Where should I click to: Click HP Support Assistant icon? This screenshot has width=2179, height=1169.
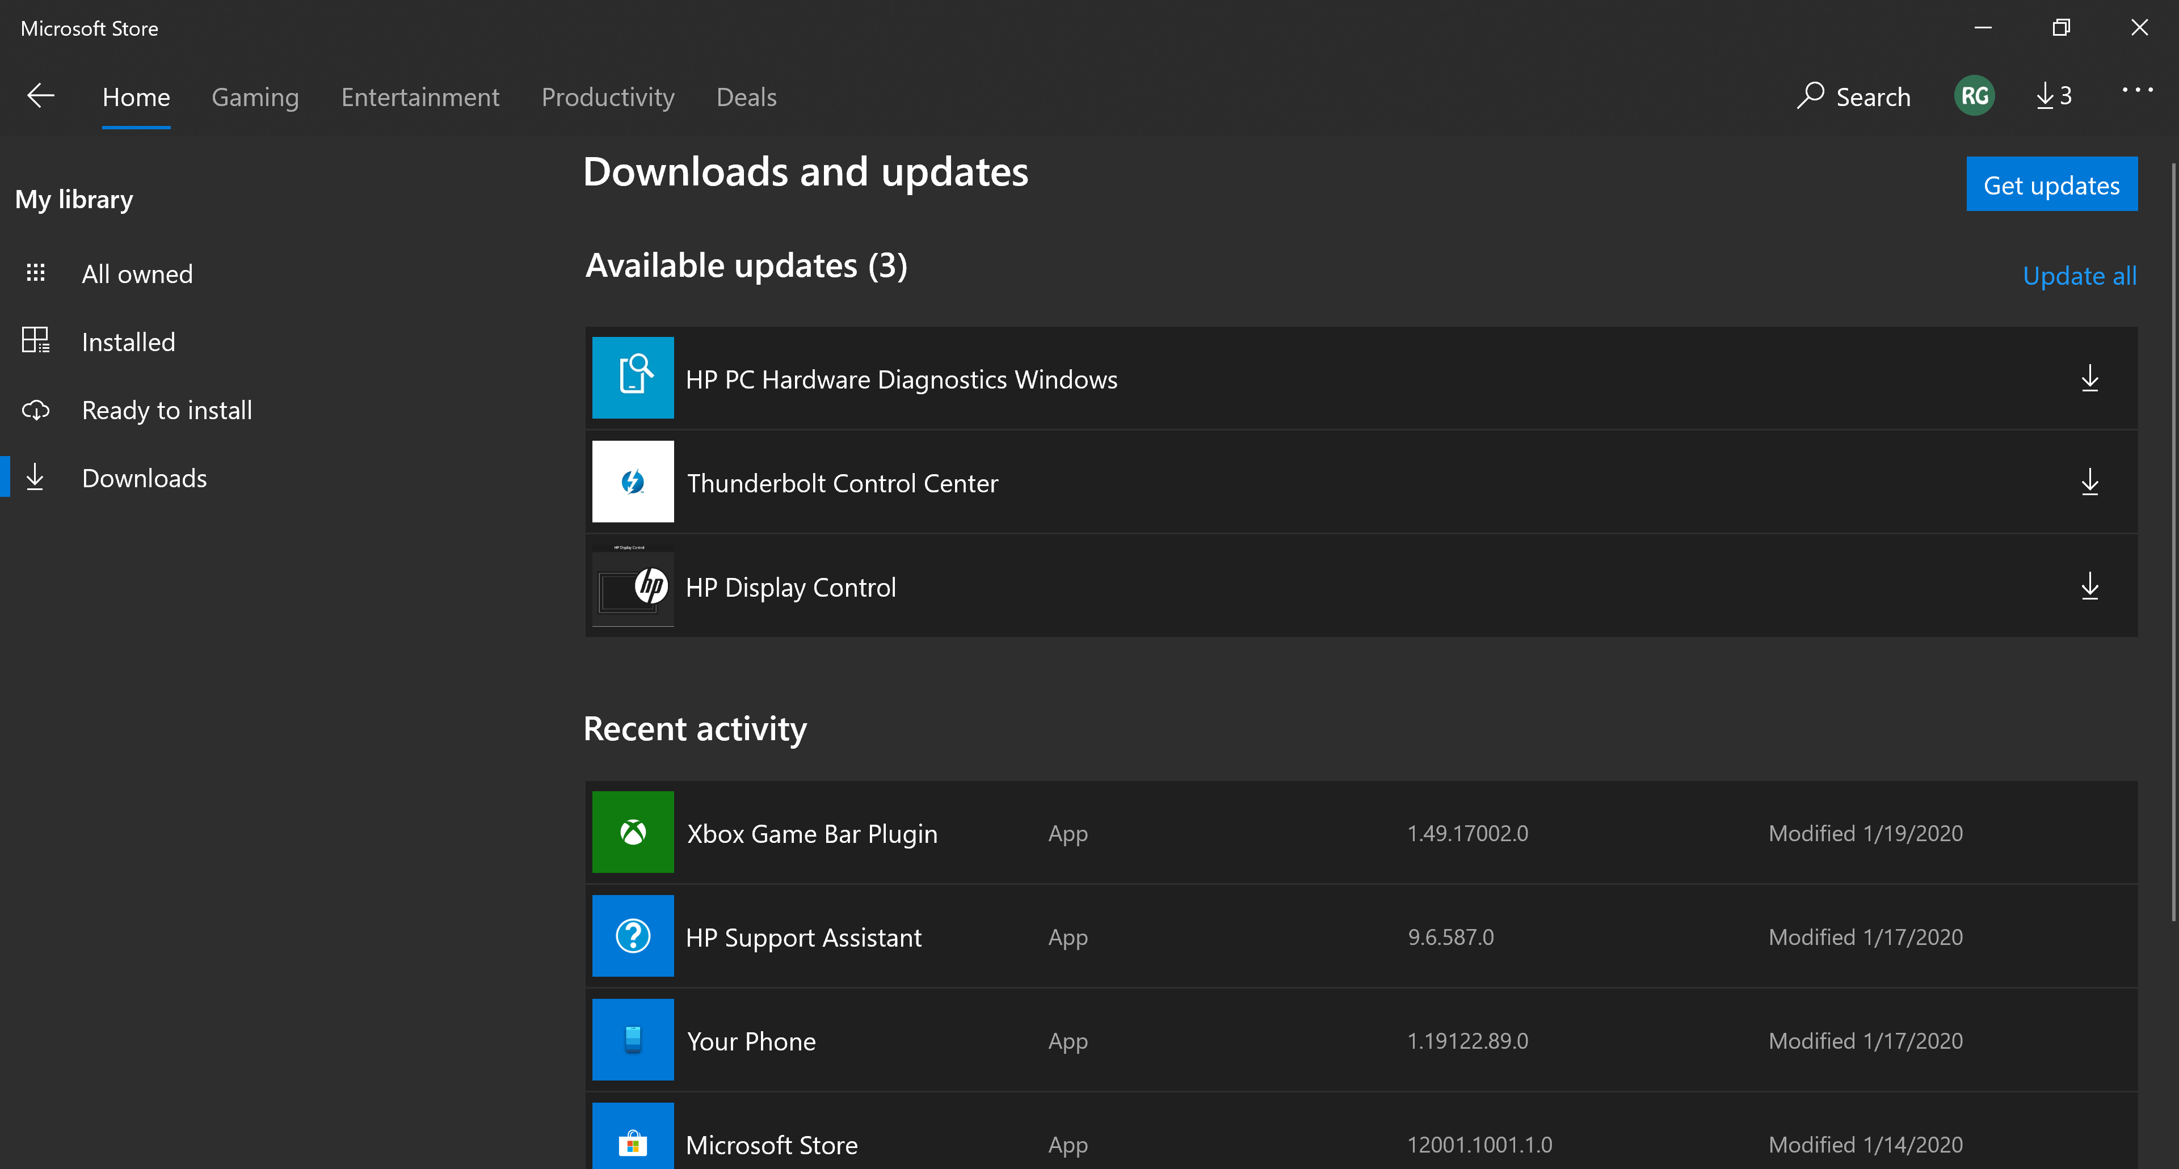click(x=633, y=936)
